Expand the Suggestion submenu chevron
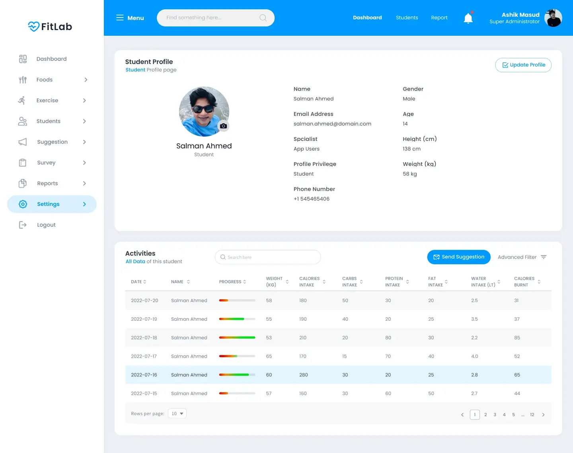The height and width of the screenshot is (453, 573). (x=84, y=142)
